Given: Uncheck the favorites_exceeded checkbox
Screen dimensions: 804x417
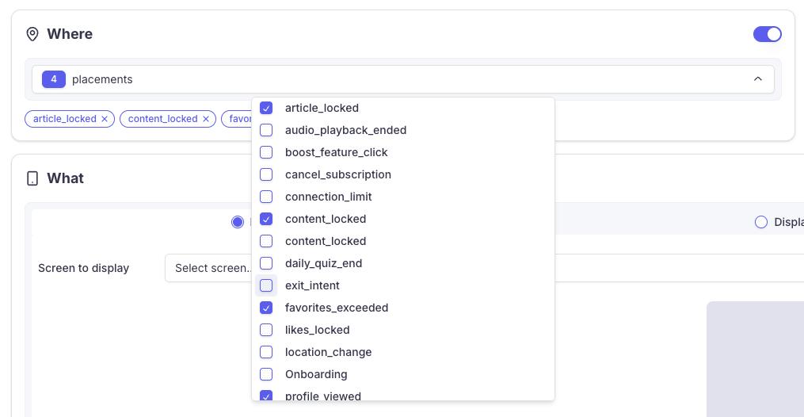Looking at the screenshot, I should (x=266, y=308).
